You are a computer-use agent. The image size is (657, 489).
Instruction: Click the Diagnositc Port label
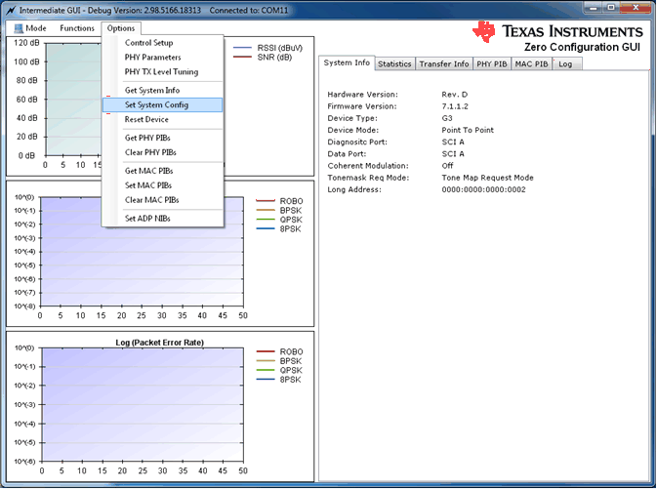click(x=357, y=143)
